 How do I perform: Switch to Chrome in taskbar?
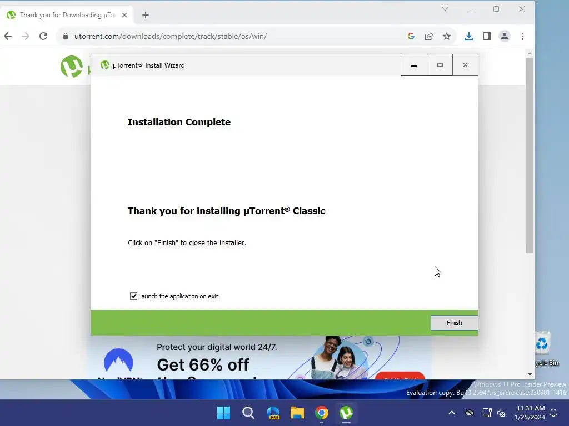[322, 413]
